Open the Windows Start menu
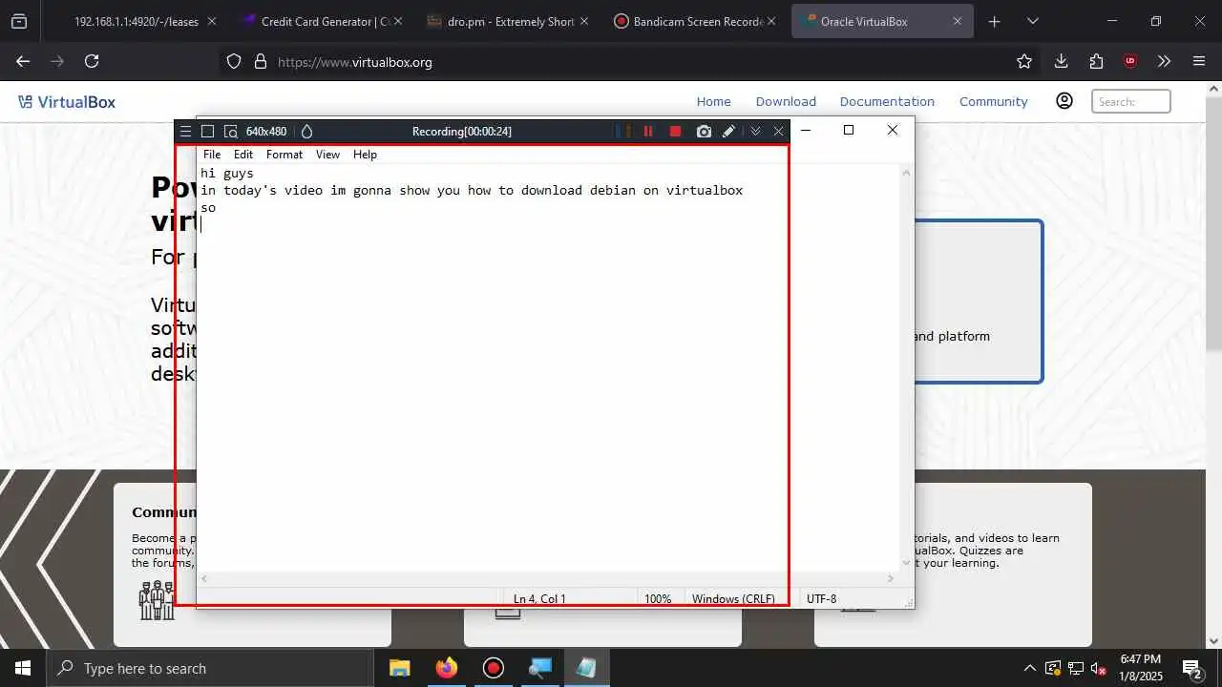This screenshot has width=1222, height=687. (22, 668)
